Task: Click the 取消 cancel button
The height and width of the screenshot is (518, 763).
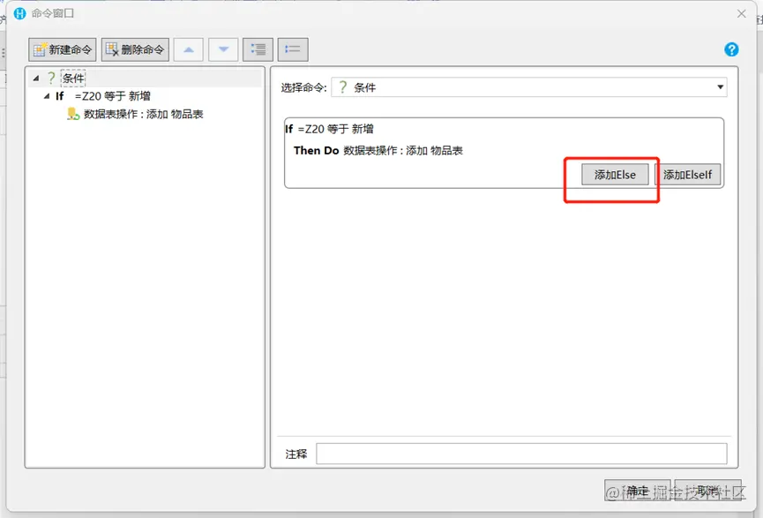Action: point(708,491)
